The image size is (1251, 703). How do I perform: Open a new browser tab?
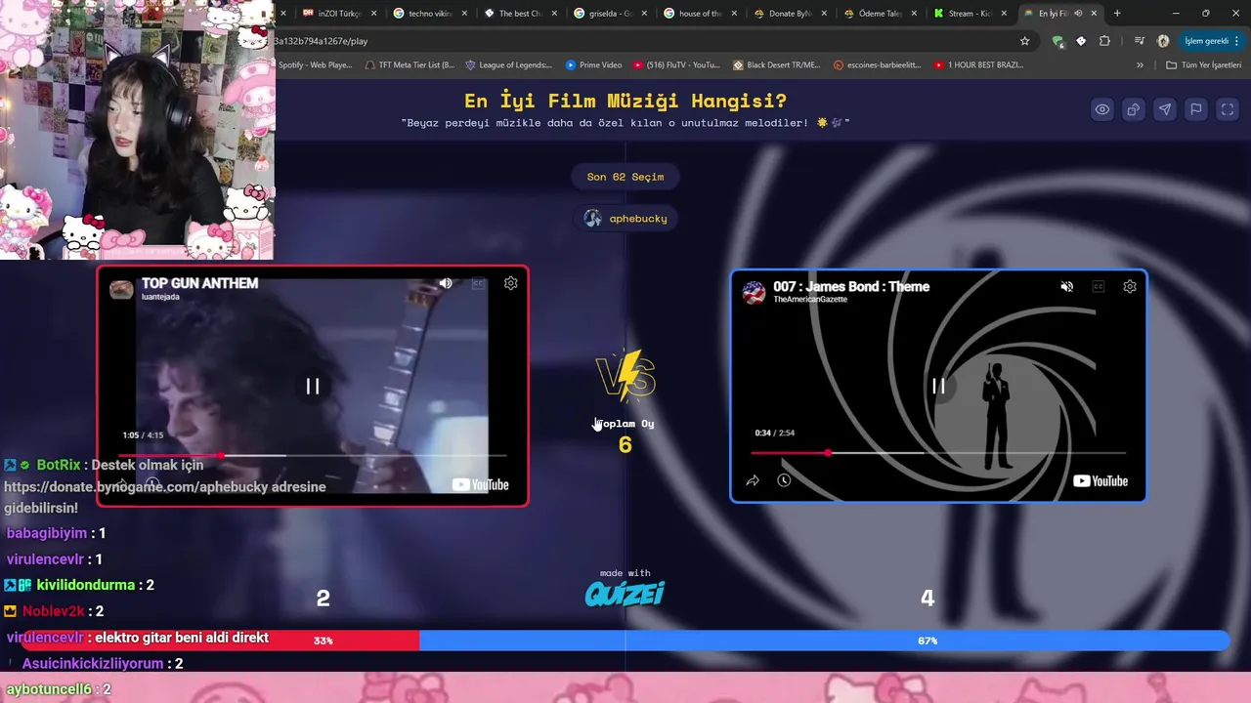point(1117,14)
